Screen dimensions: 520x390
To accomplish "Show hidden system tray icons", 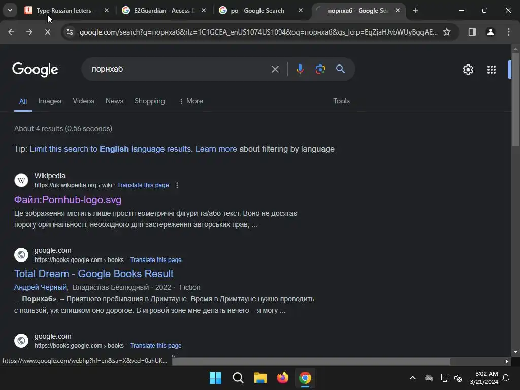I will pyautogui.click(x=413, y=378).
